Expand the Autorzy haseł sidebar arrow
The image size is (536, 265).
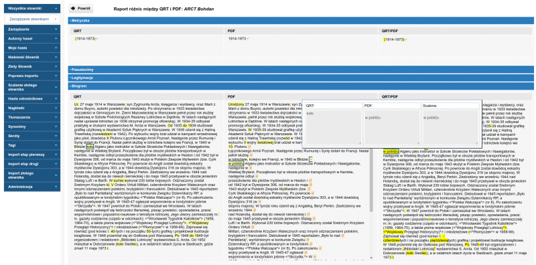[56, 39]
